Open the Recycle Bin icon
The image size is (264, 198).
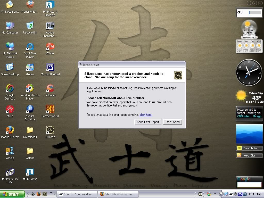30,28
